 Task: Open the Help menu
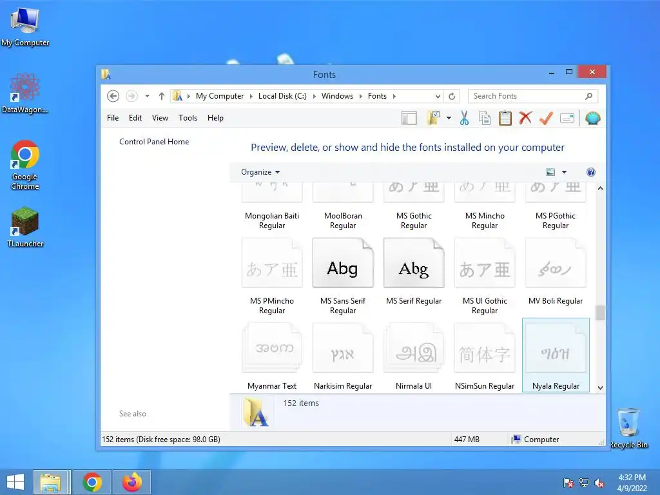coord(215,118)
